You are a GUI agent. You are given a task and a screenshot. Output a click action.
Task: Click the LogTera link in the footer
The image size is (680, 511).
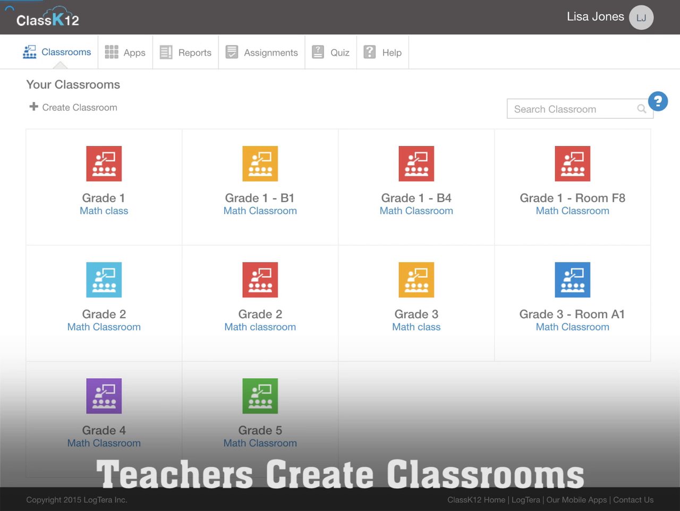pos(525,500)
